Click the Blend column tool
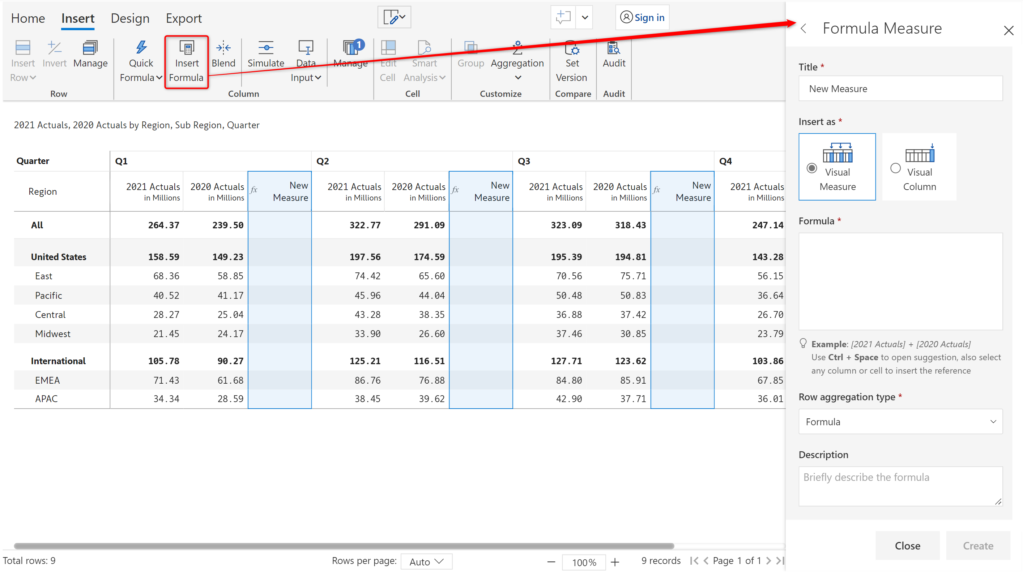Screen dimensions: 1023x573 click(222, 56)
